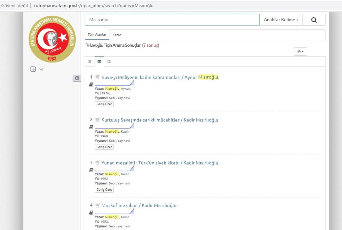Click the Mısıroğlu search query field
The image size is (342, 230).
click(x=172, y=20)
